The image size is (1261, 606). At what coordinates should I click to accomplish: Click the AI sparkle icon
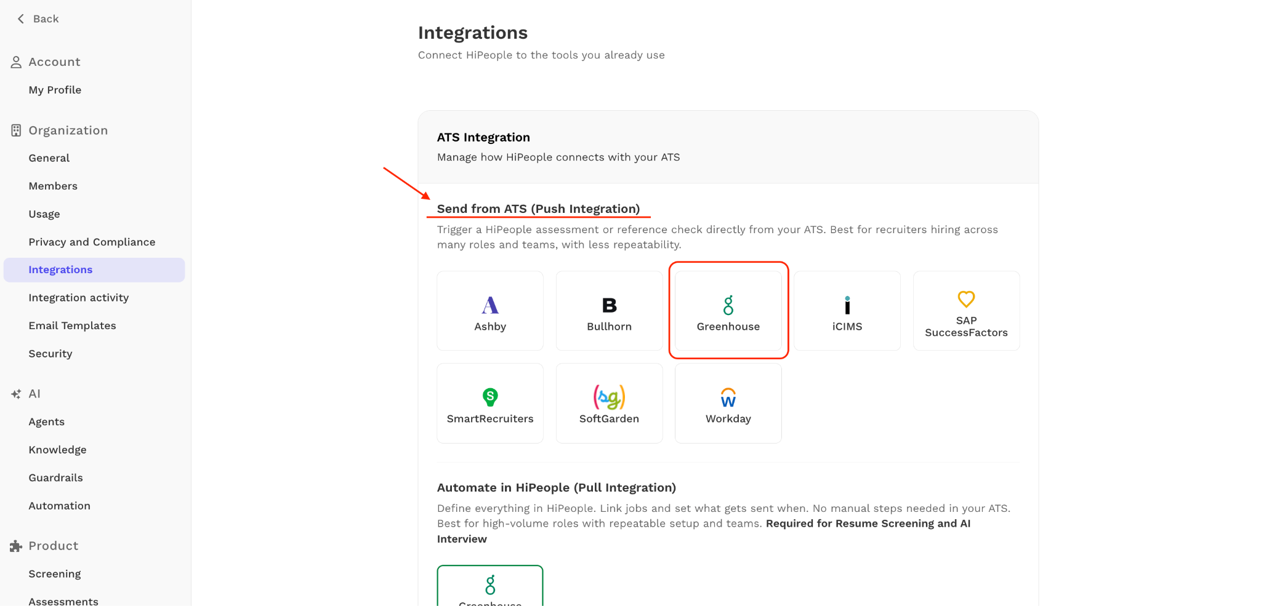pos(16,394)
